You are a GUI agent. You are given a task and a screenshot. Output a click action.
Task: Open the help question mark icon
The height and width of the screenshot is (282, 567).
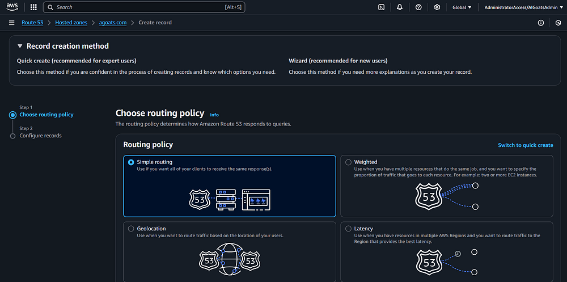pos(418,7)
